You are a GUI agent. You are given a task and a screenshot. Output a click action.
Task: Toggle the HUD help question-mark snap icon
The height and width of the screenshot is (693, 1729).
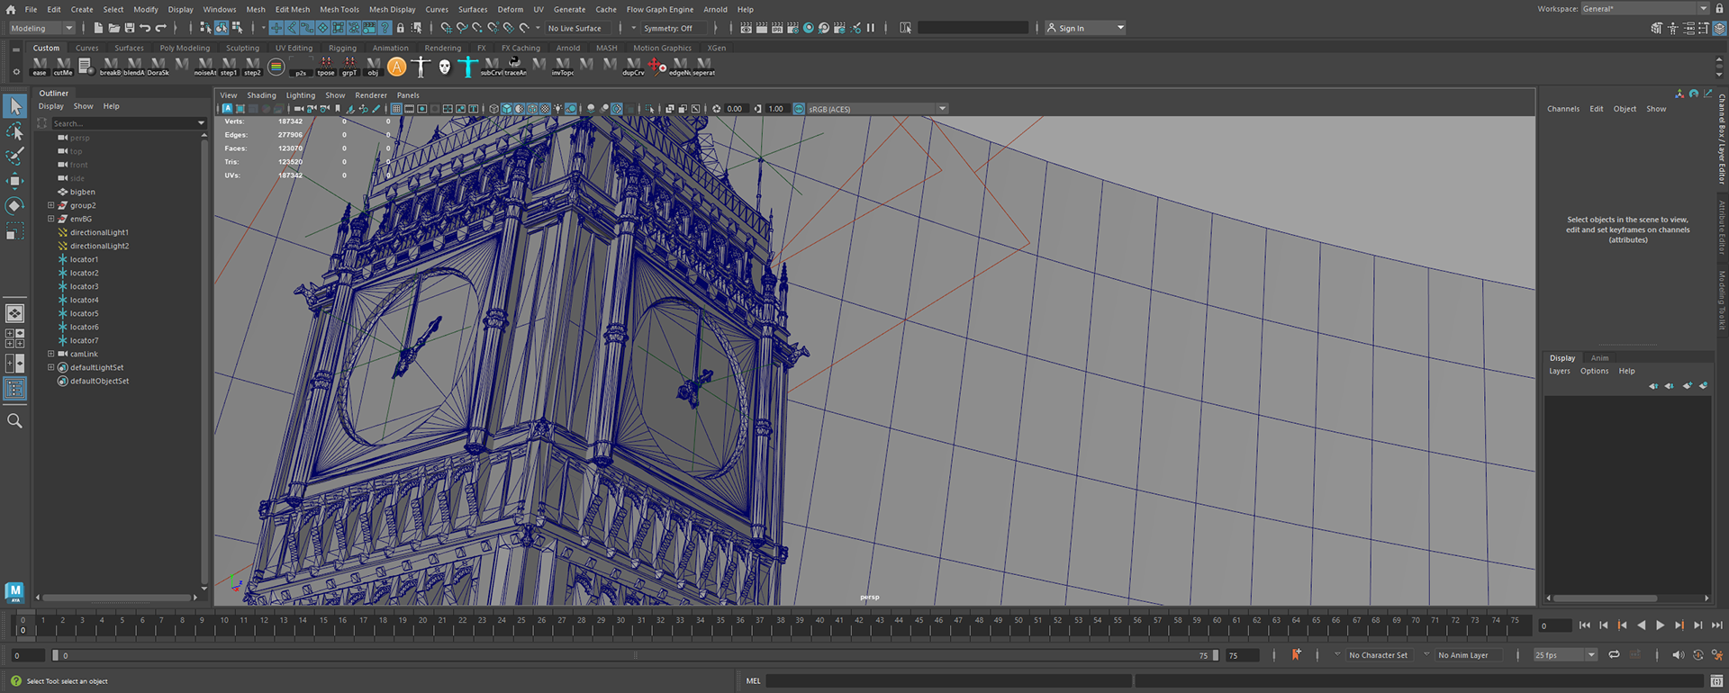(385, 28)
